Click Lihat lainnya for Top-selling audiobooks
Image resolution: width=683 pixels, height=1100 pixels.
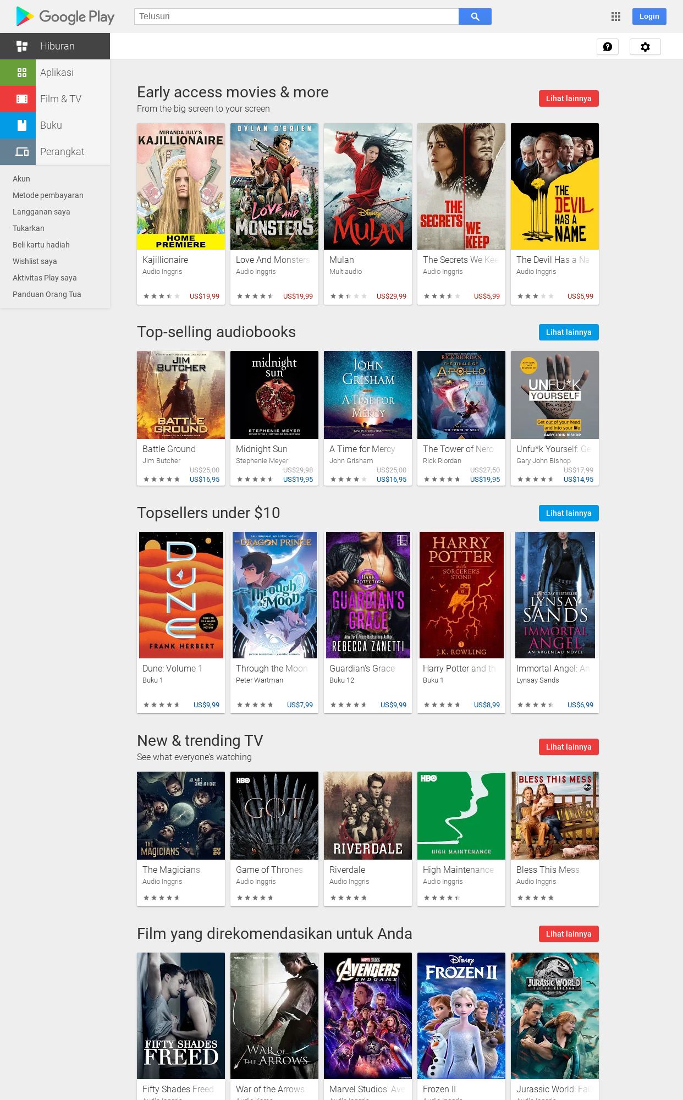[x=569, y=332]
